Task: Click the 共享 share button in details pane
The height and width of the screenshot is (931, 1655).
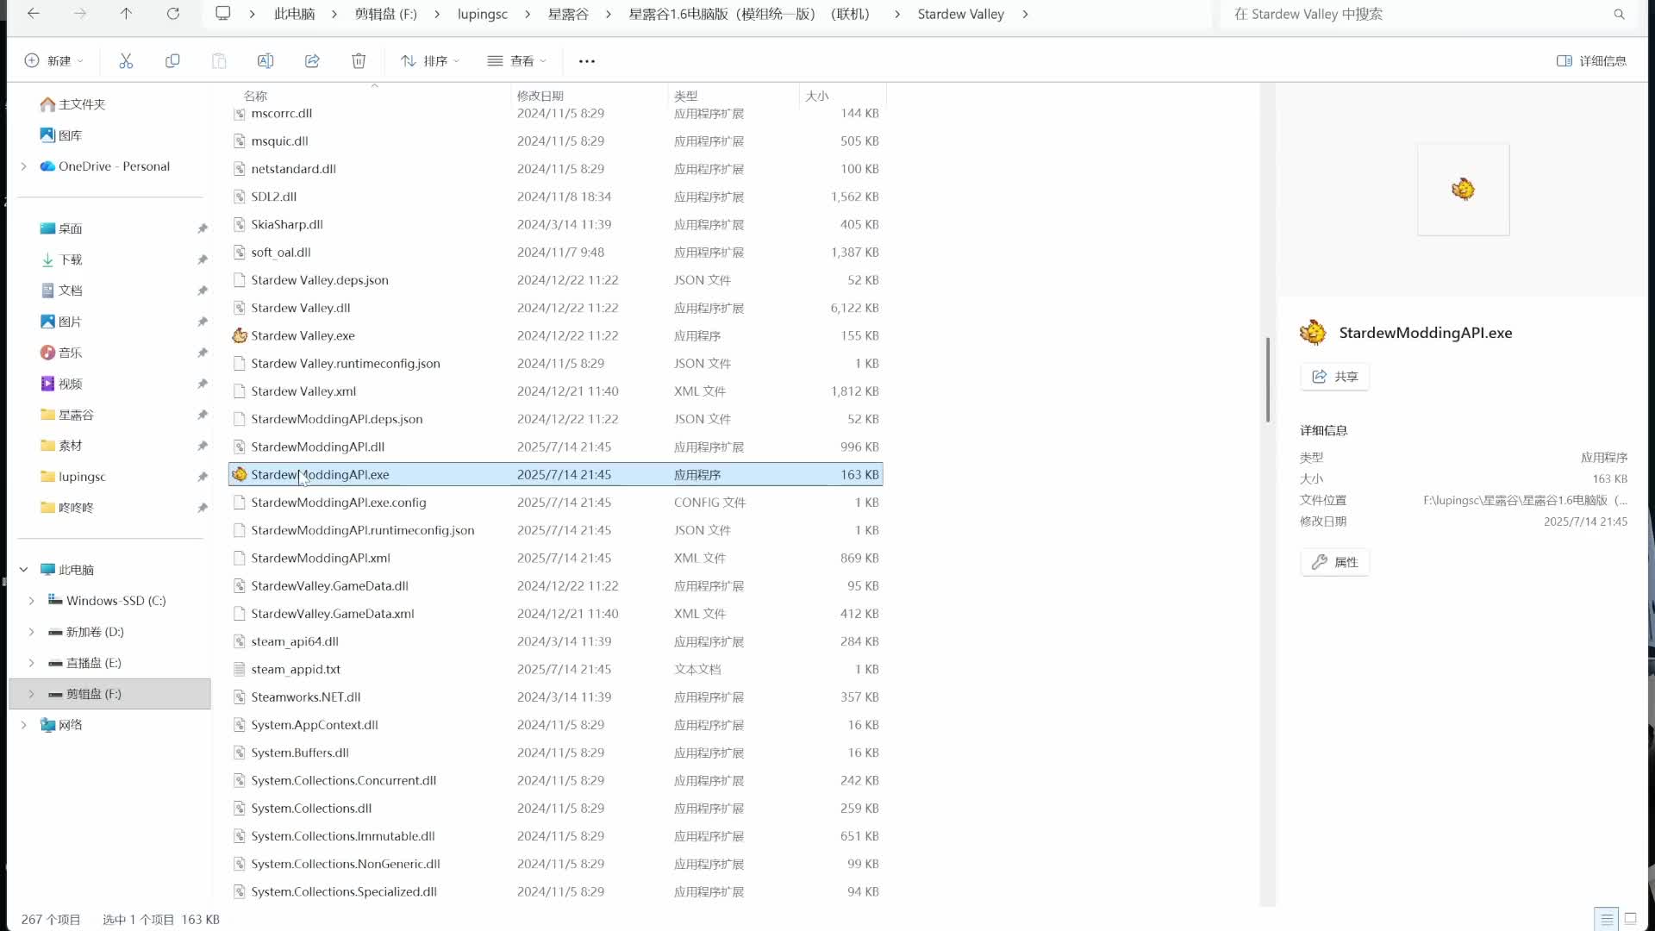Action: (1333, 376)
